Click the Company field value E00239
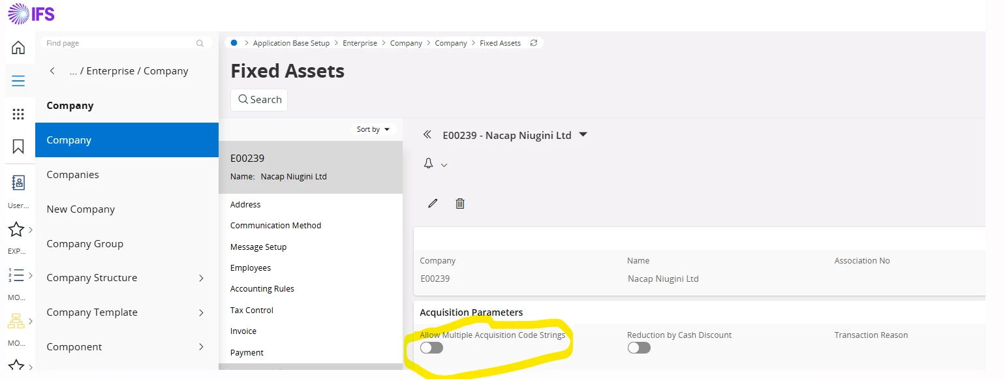The image size is (1005, 379). (435, 279)
